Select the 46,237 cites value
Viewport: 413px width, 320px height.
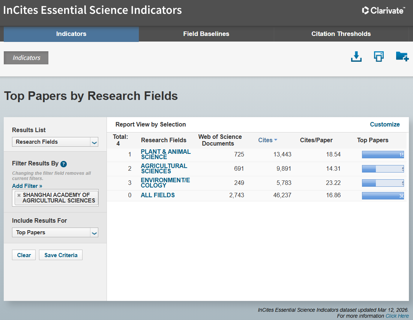(x=282, y=195)
